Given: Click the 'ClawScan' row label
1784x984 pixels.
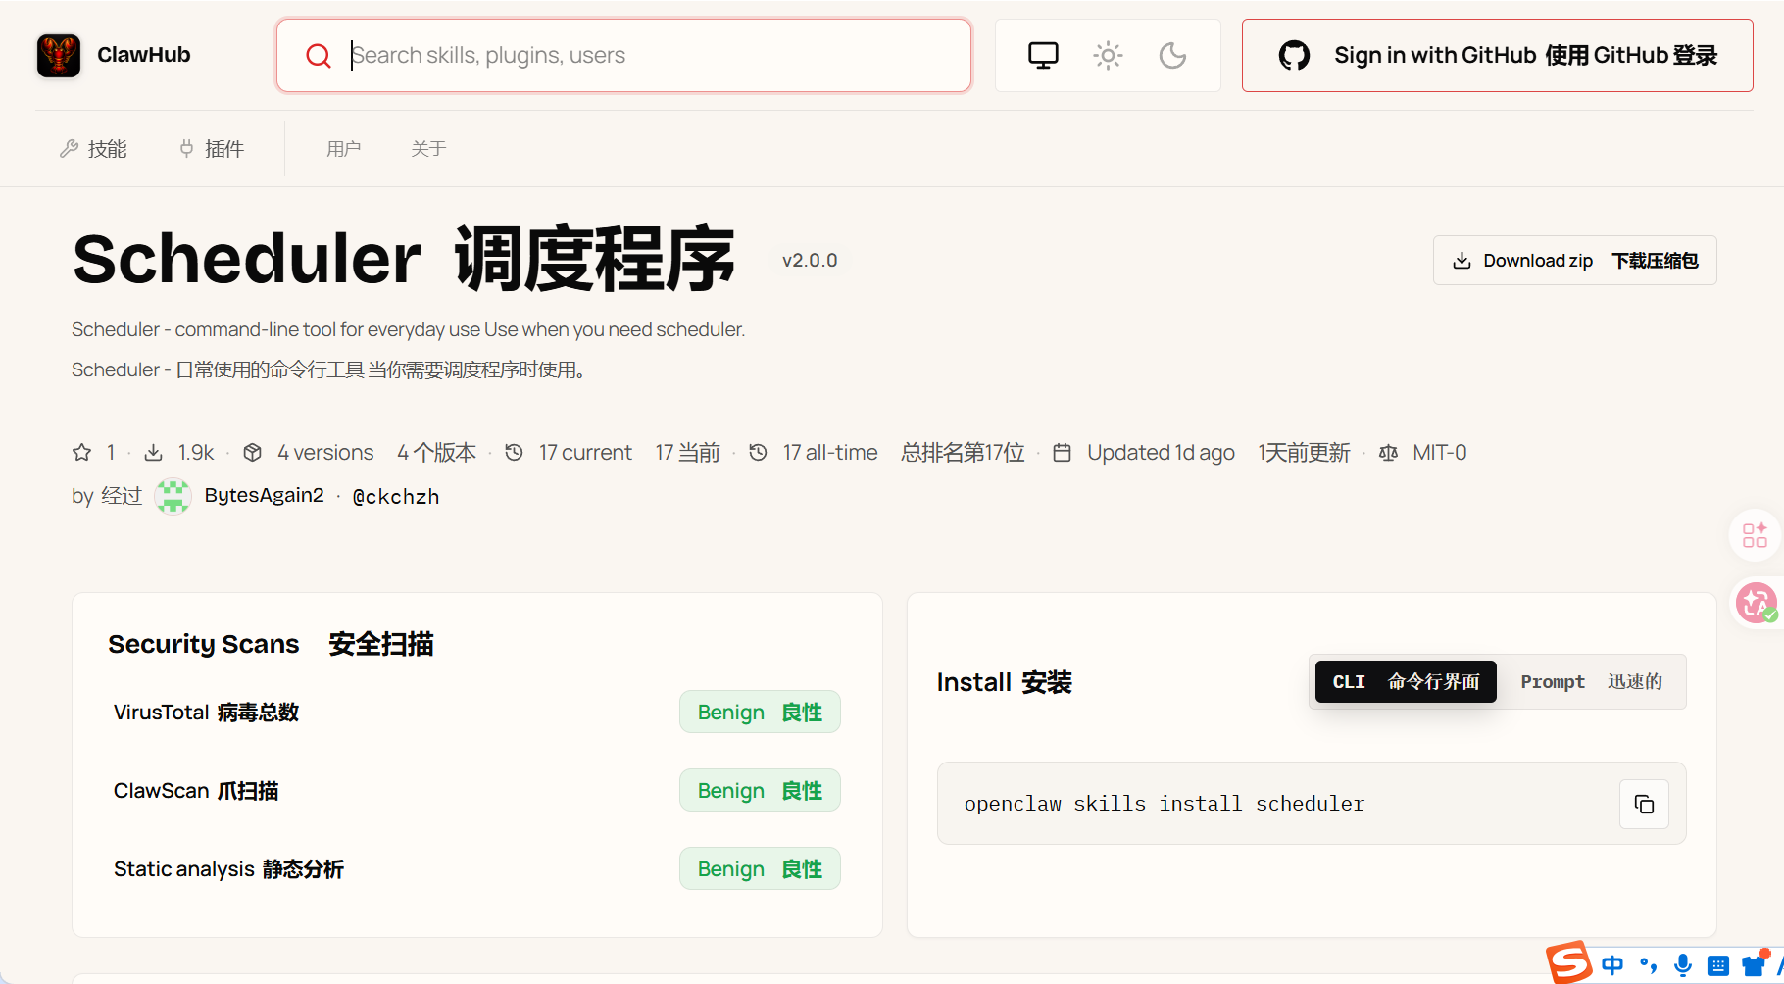Looking at the screenshot, I should click(162, 791).
